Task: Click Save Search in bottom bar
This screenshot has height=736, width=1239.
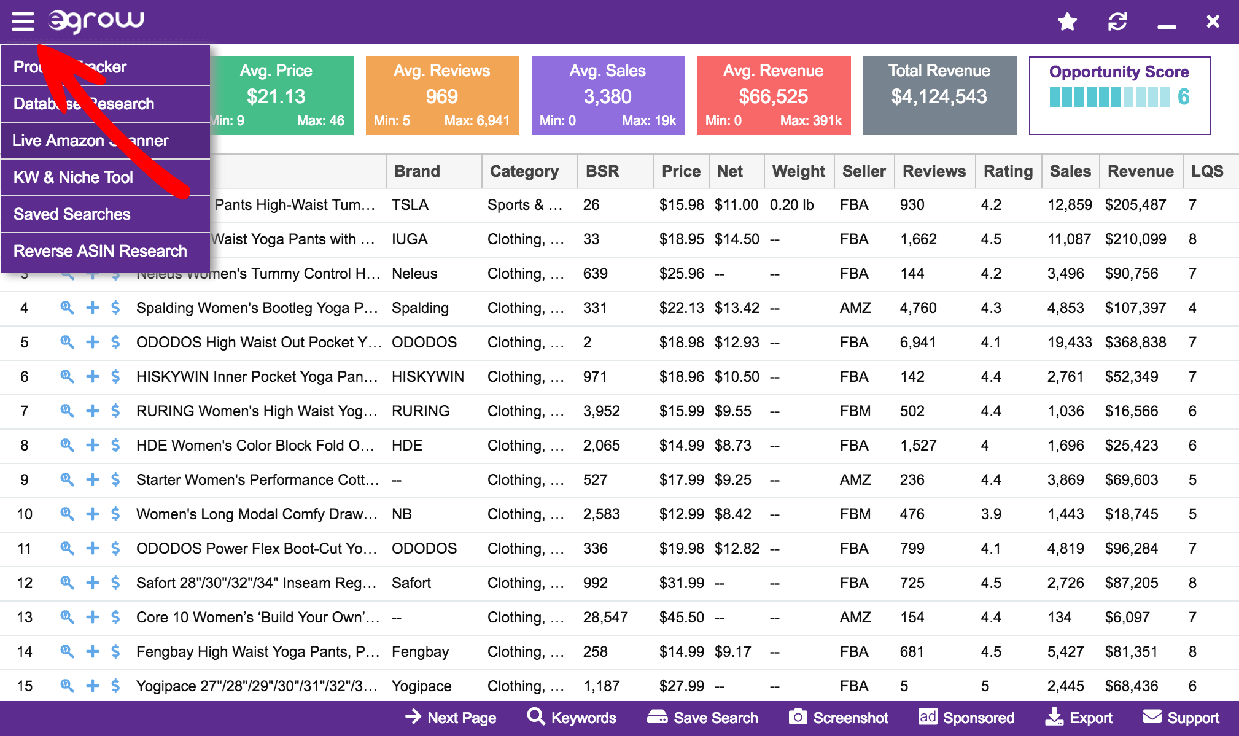Action: tap(702, 718)
